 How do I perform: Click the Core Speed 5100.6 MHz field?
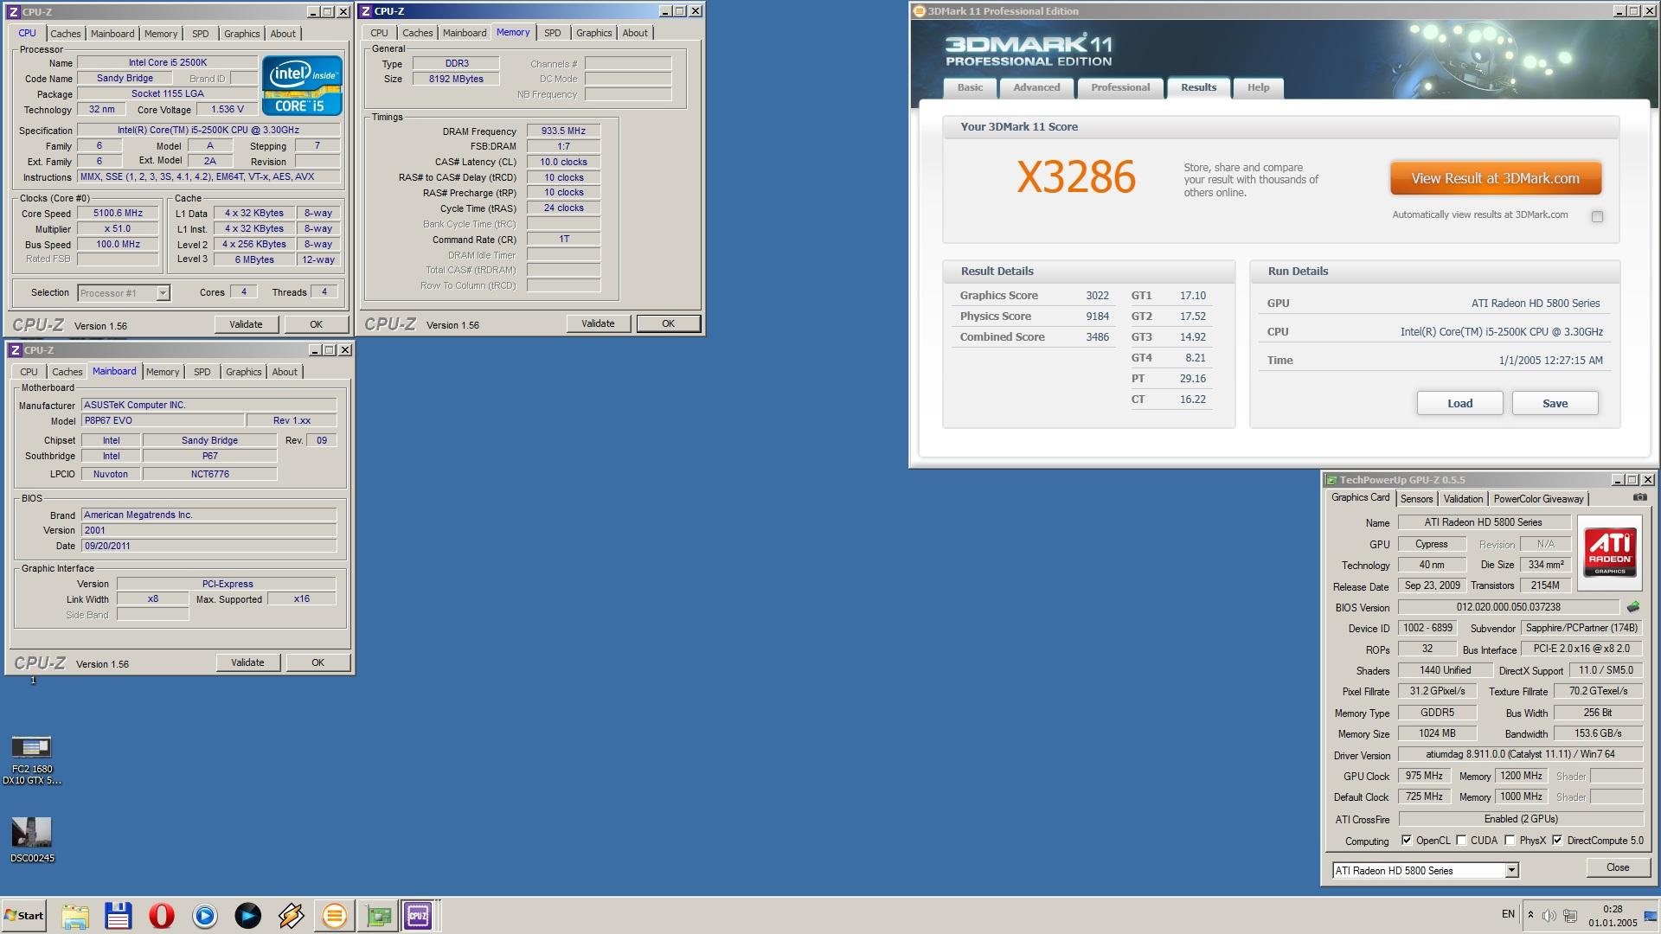pos(118,214)
